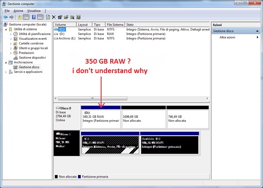Select Gestione dispositivi in the tree
The height and width of the screenshot is (188, 263).
(32, 58)
